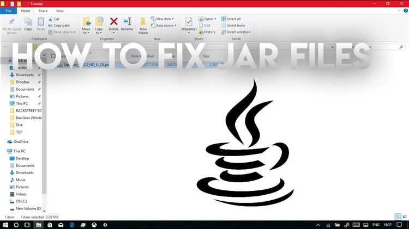The height and width of the screenshot is (229, 409).
Task: Open the Windows Start menu
Action: [x=5, y=225]
